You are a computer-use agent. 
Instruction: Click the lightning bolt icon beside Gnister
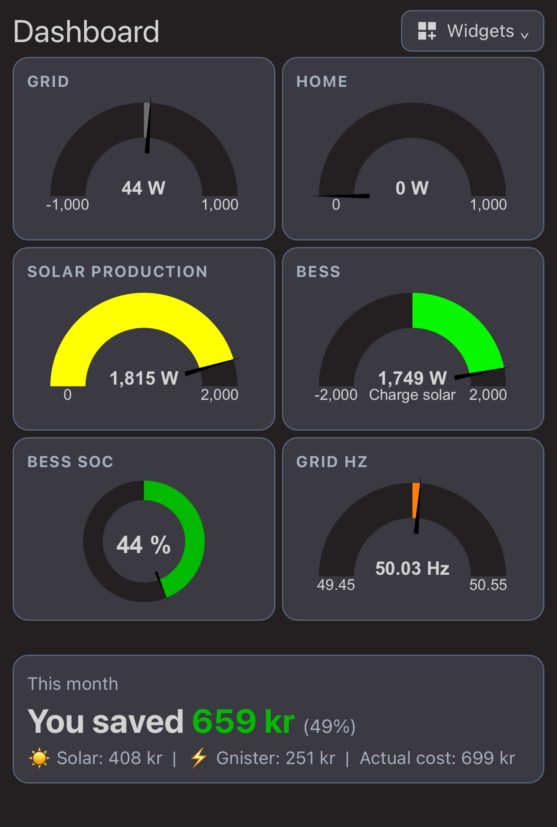[199, 758]
